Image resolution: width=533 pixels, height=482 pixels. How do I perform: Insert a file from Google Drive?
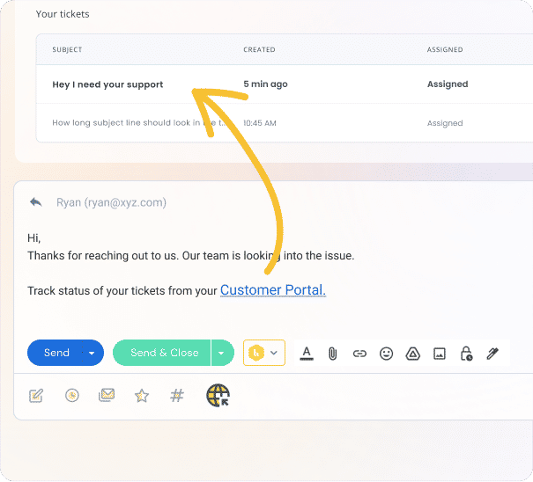click(412, 354)
